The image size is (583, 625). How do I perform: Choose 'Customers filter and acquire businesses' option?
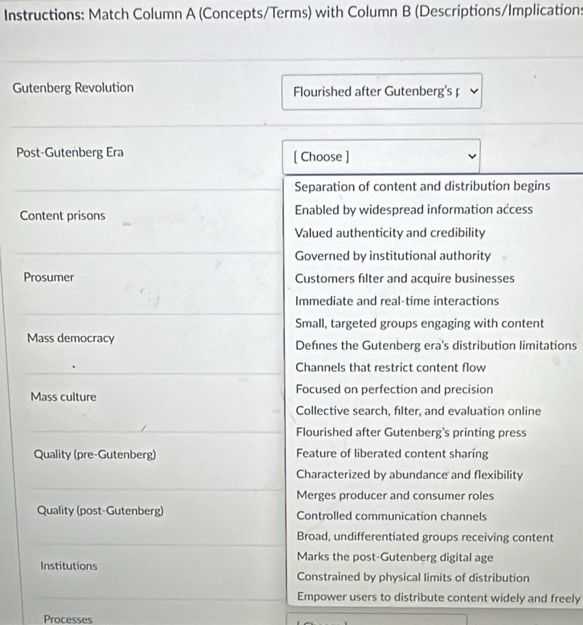tap(405, 279)
